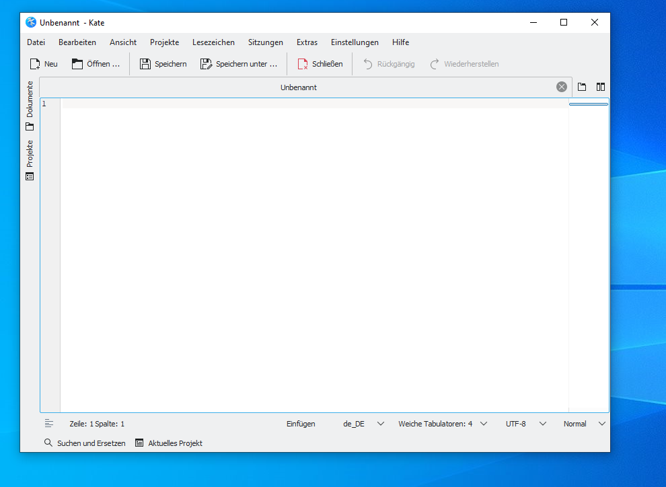This screenshot has height=487, width=666.
Task: Open the Lesezeichen menu
Action: [214, 42]
